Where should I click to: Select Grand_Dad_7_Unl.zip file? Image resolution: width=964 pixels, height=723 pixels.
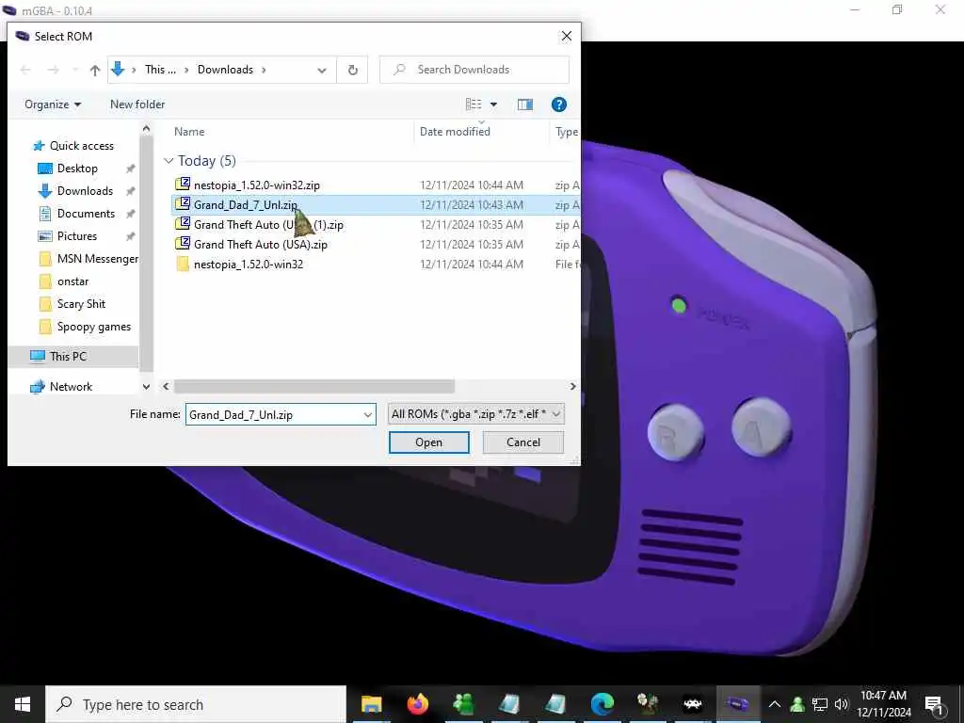click(x=246, y=204)
